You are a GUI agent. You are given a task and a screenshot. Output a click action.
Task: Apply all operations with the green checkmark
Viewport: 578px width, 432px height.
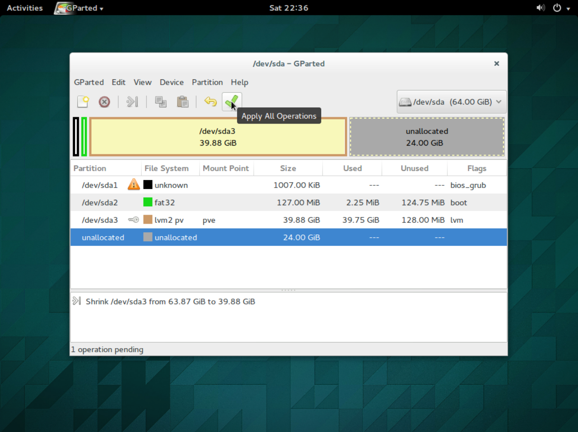click(232, 102)
